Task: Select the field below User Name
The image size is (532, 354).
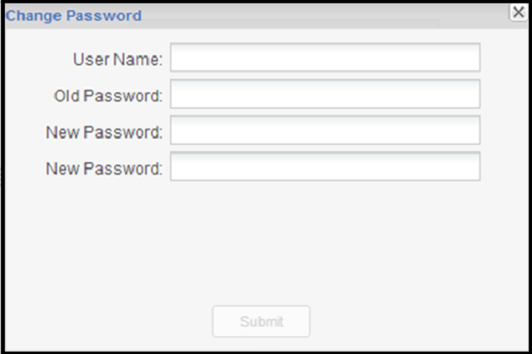Action: point(325,95)
